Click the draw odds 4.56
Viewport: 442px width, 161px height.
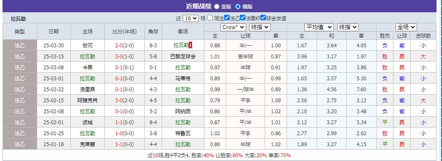pyautogui.click(x=331, y=90)
